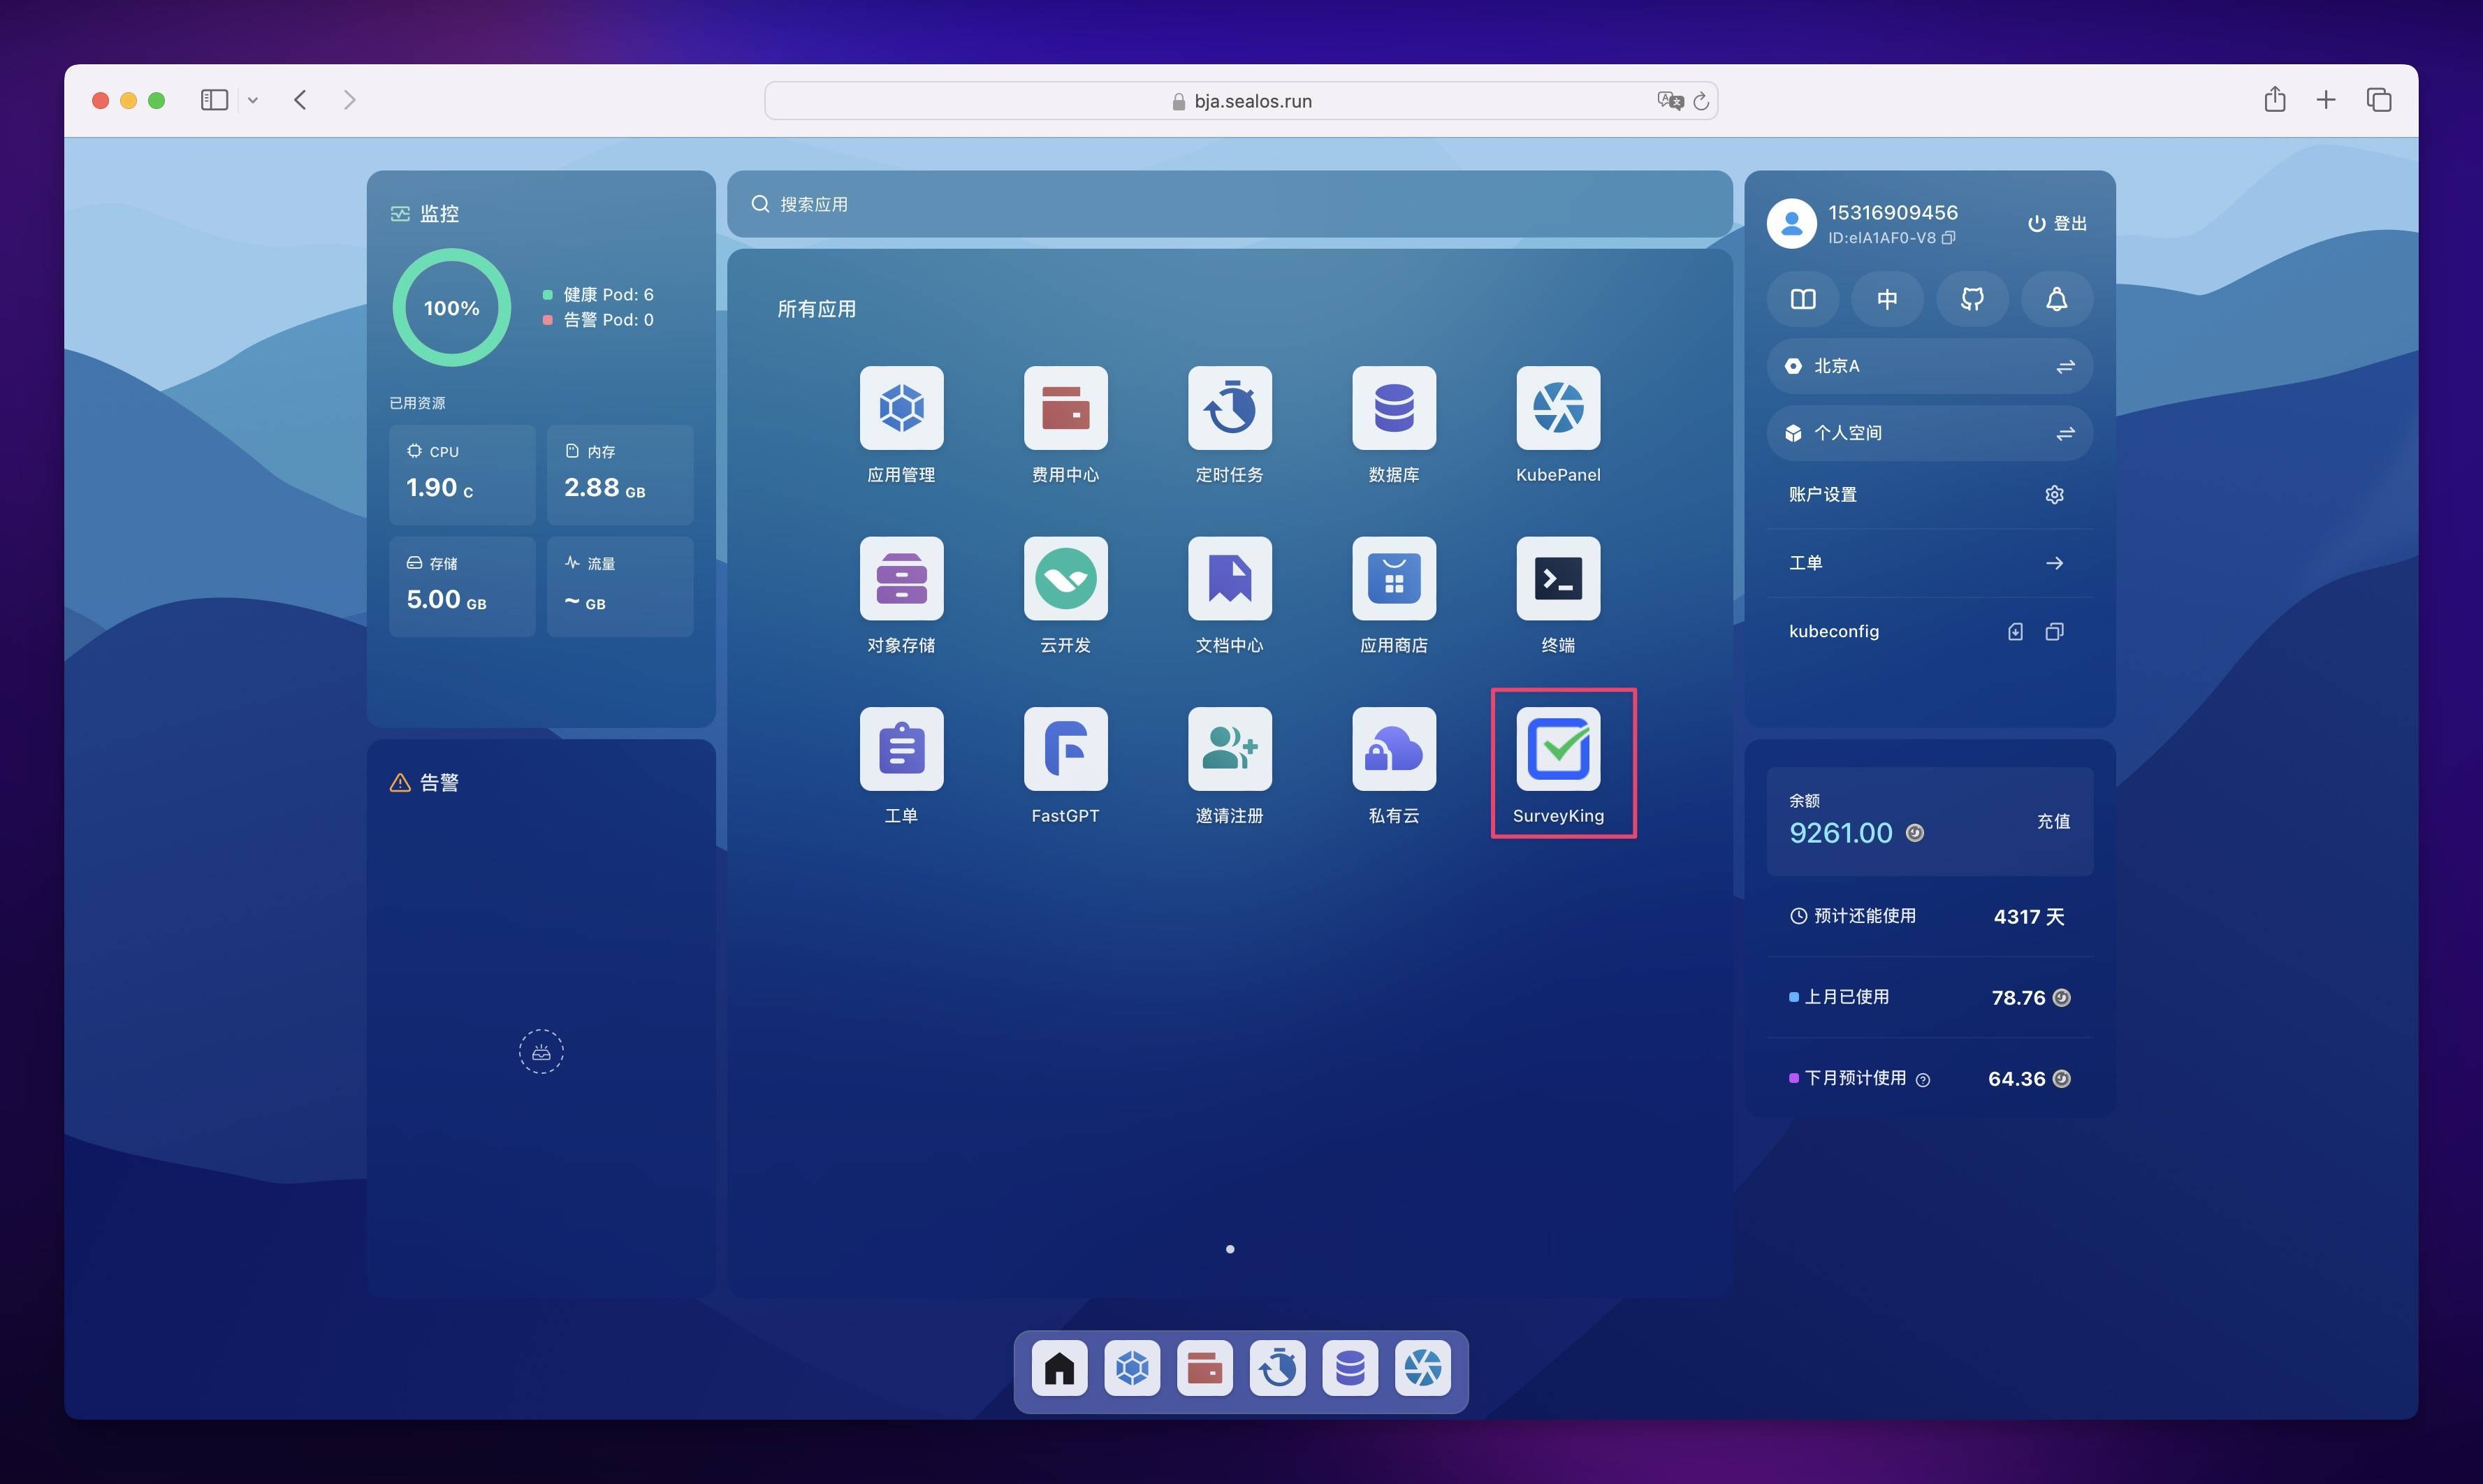Launch the 终端 terminal app
Screen dimensions: 2483x1484
click(x=1558, y=578)
